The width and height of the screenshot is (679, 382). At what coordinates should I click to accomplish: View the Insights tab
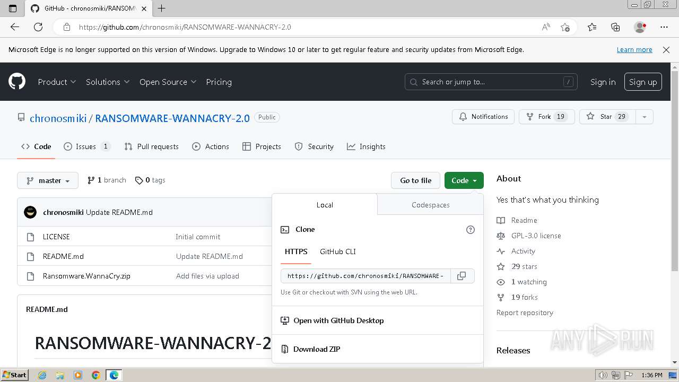pyautogui.click(x=366, y=146)
